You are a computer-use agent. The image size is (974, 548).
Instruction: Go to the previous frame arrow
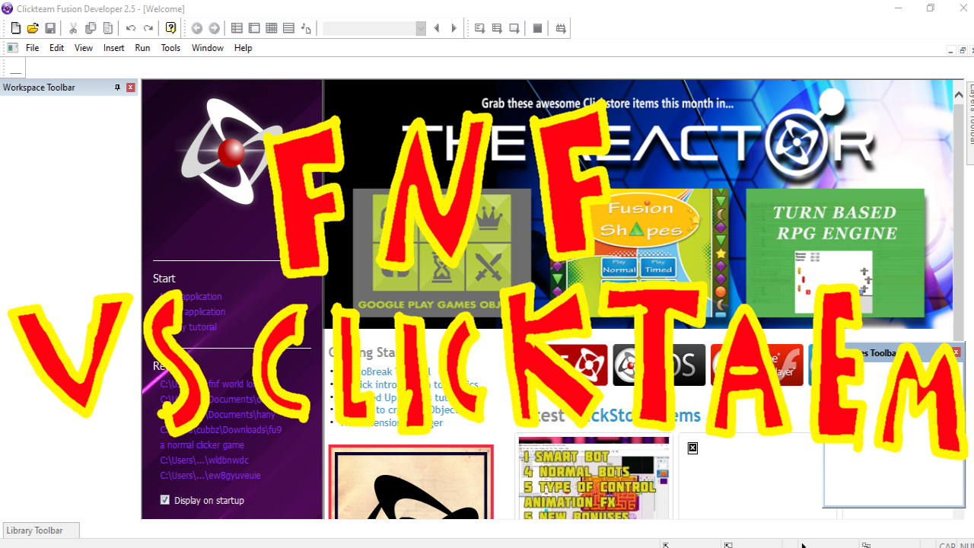coord(437,28)
